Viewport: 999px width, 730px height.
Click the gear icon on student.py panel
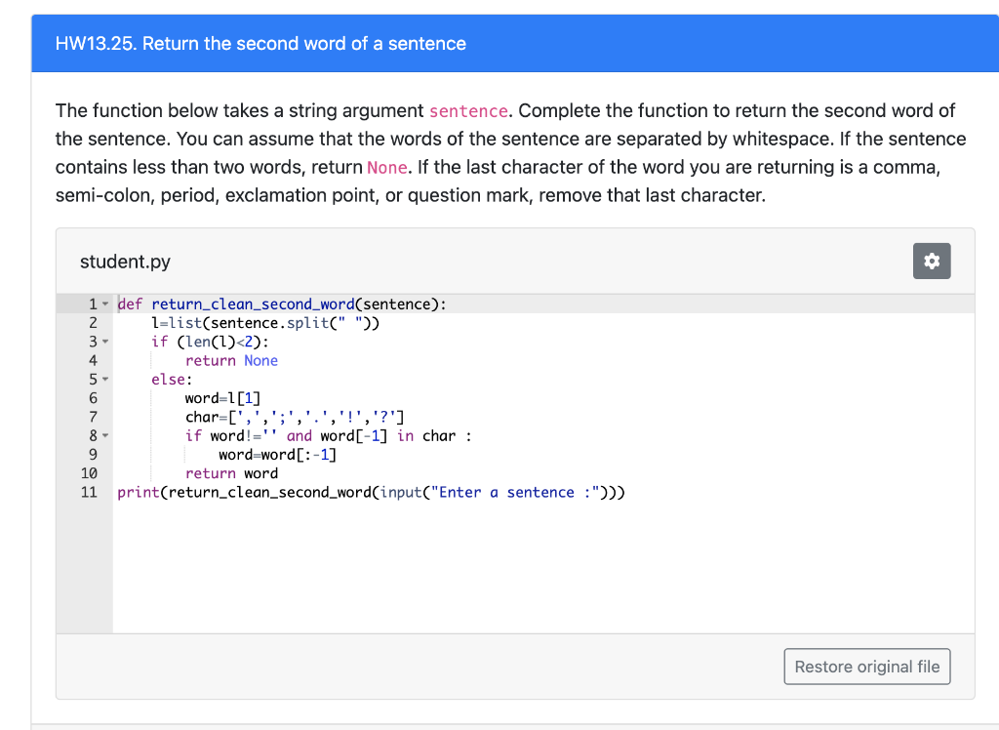coord(932,261)
